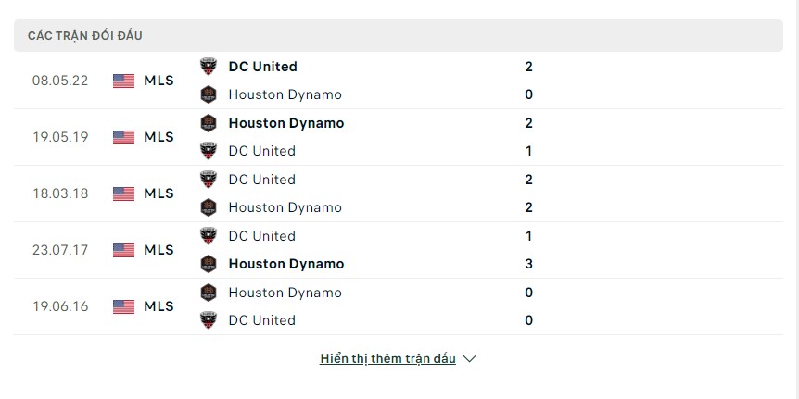Screen dimensions: 799x399
Task: Click DC United crest in 19.05.19 match
Action: (x=209, y=151)
